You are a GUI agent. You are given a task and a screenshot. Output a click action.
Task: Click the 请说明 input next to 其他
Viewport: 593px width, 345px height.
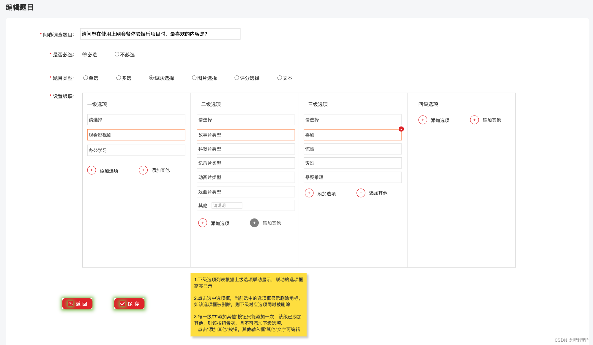pyautogui.click(x=227, y=205)
